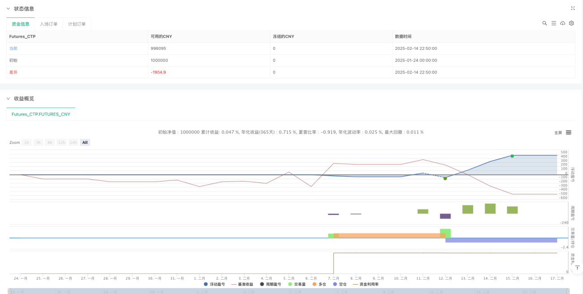Click the search magnifier icon in status panel
Viewport: 583px width, 294px height.
tap(544, 23)
